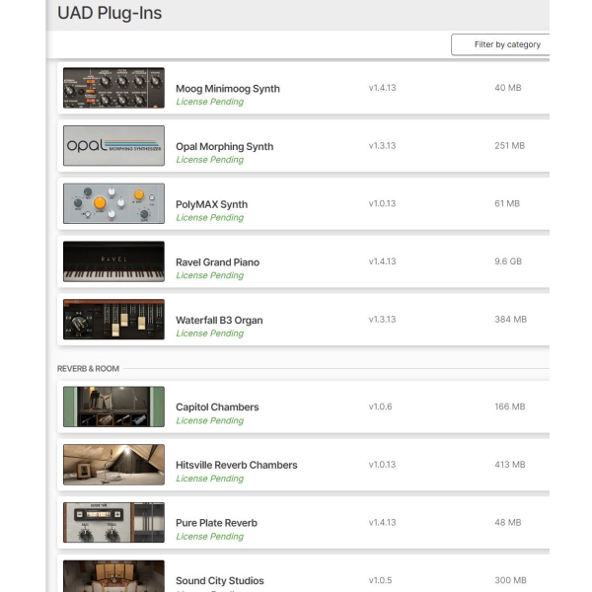The width and height of the screenshot is (592, 592).
Task: Click the Pure Plate Reverb title
Action: (x=216, y=523)
